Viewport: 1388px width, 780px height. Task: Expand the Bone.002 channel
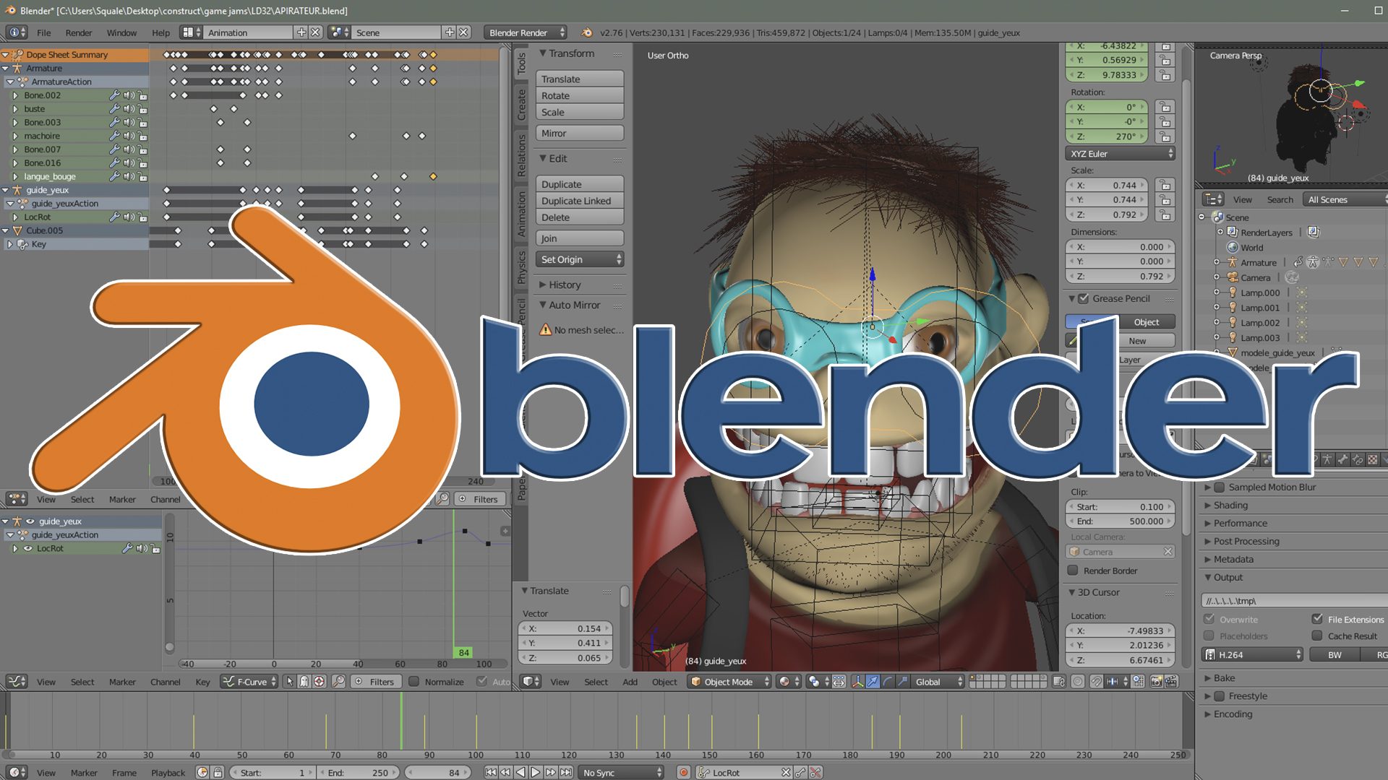point(15,95)
